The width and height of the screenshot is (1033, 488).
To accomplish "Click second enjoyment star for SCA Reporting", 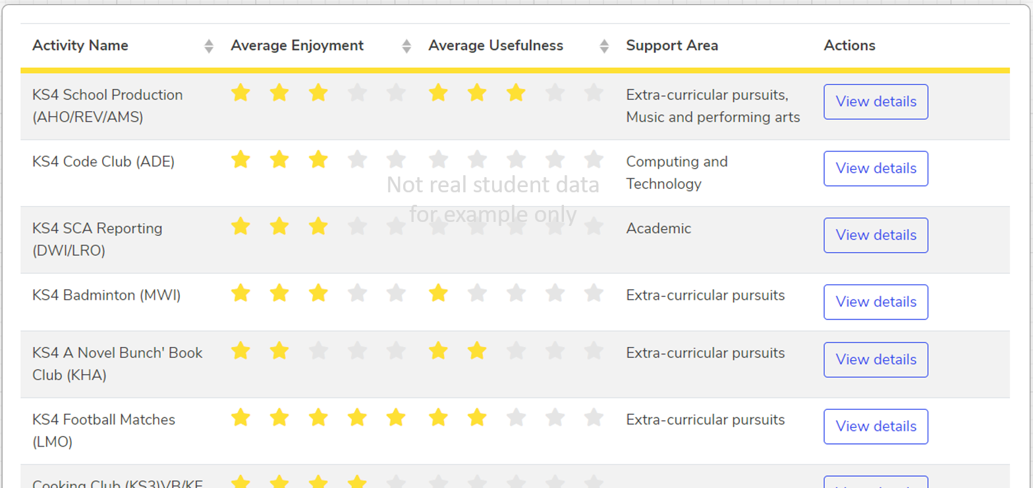I will (x=279, y=227).
